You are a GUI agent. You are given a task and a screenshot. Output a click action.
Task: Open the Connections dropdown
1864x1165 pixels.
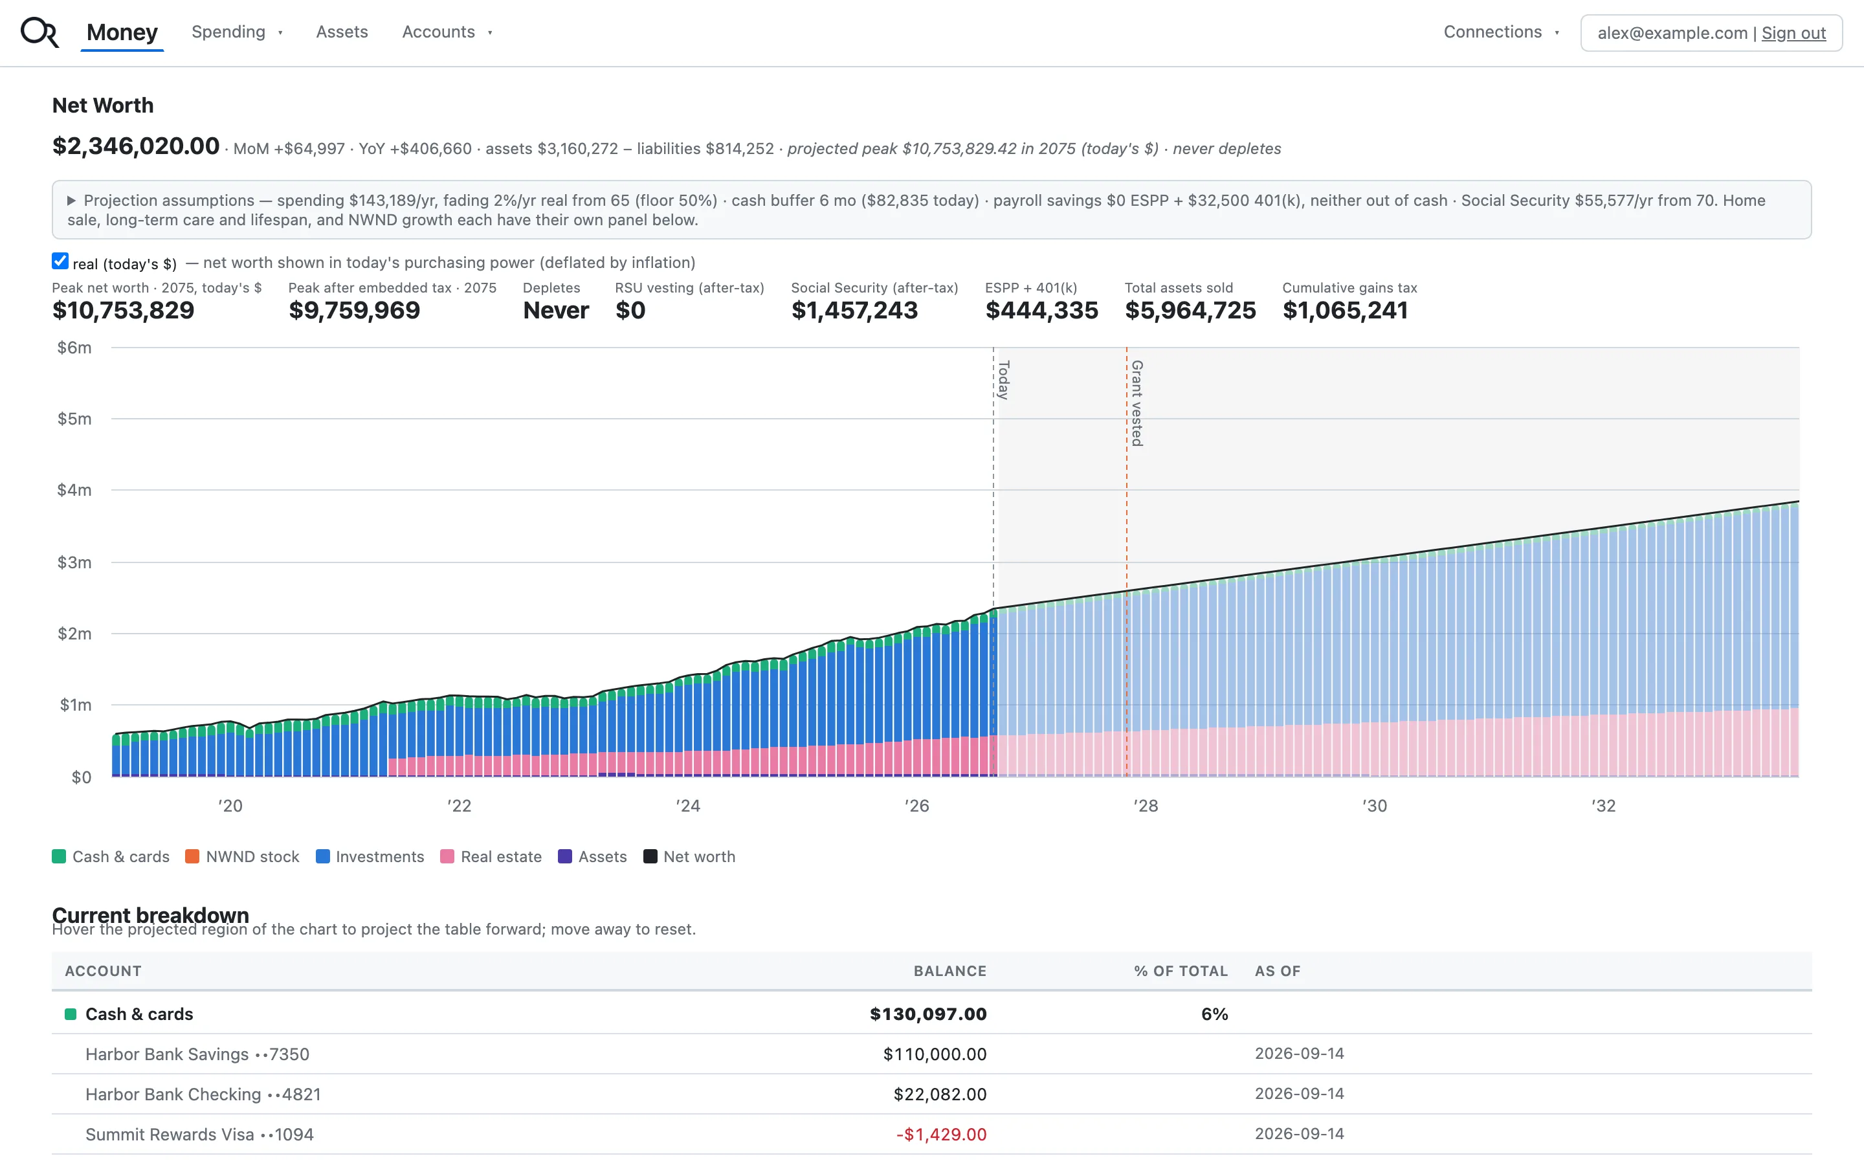[1501, 32]
